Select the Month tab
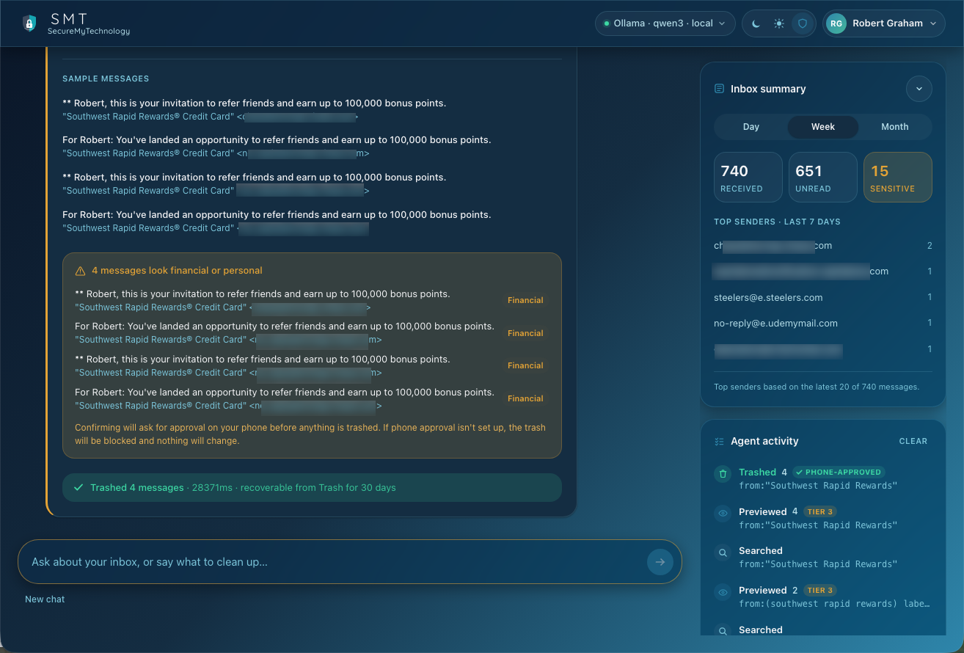Screen dimensions: 964x653 (x=895, y=127)
